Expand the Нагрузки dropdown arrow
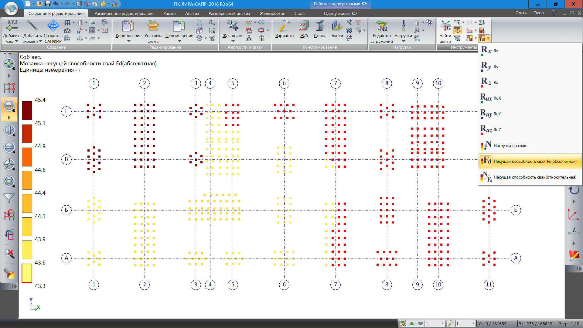The image size is (583, 328). (403, 41)
